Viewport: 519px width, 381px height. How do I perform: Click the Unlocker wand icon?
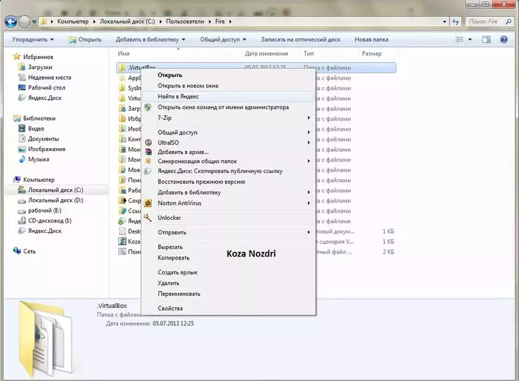(148, 217)
